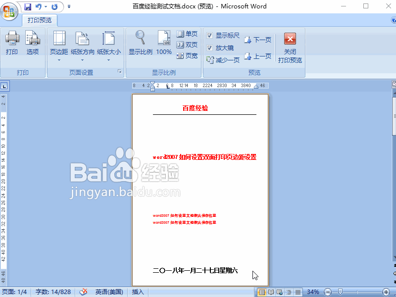Click the word count in the status bar
Viewport: 396px width, 297px height.
pos(53,292)
